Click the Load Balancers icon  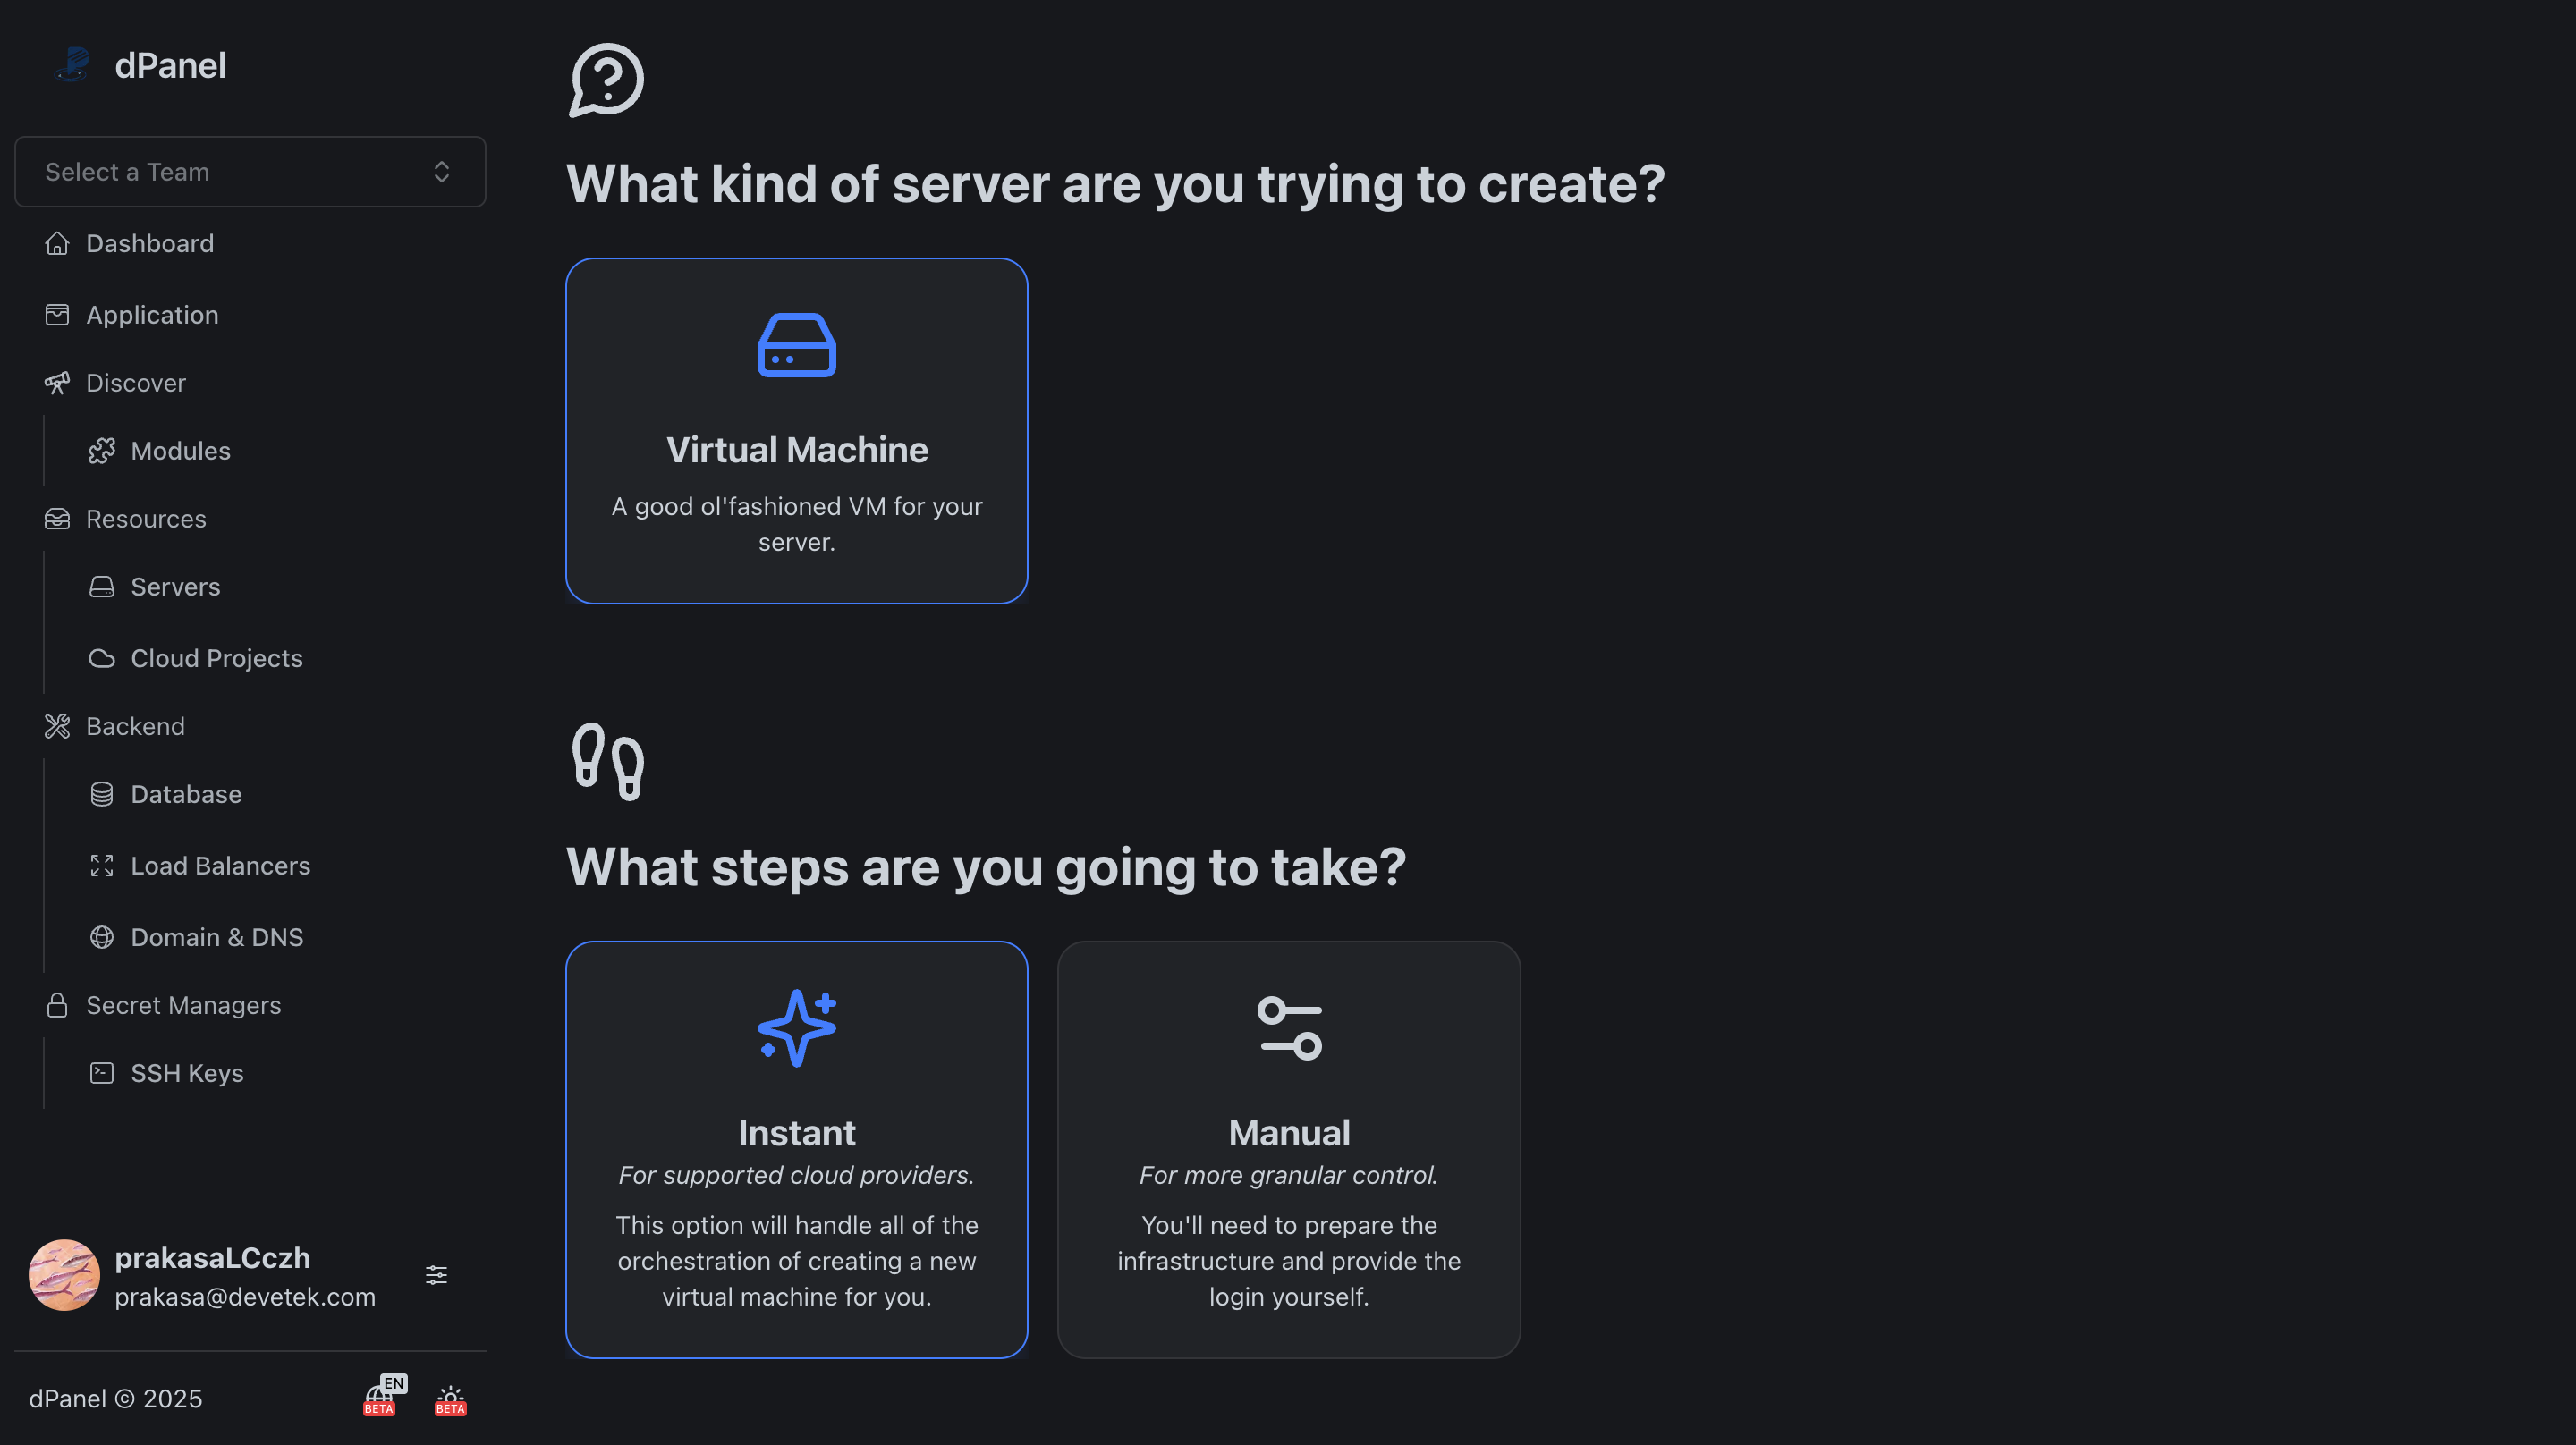pos(102,866)
